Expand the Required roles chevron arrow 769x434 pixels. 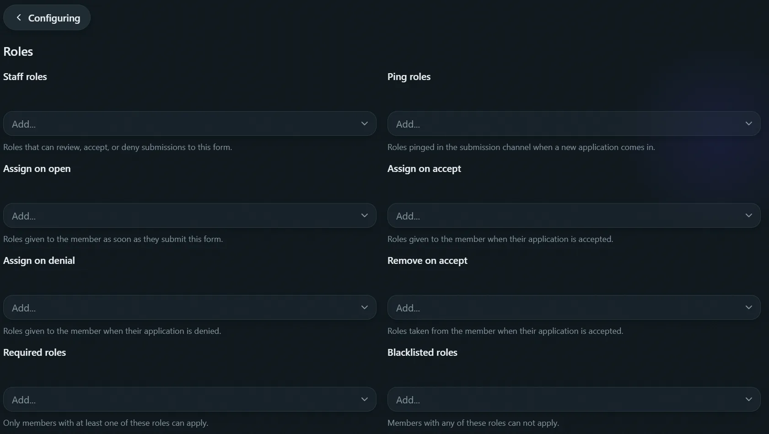364,399
